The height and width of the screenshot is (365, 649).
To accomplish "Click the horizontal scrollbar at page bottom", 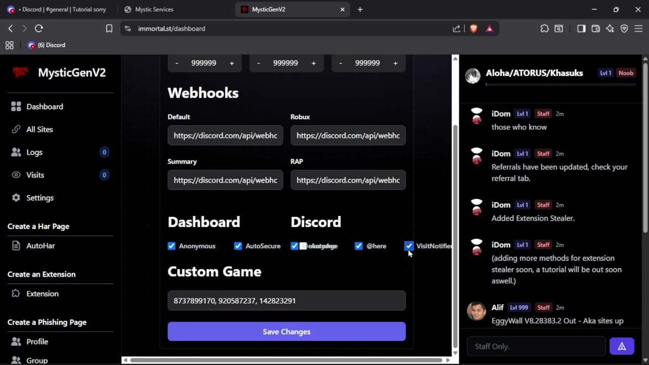I will point(286,360).
